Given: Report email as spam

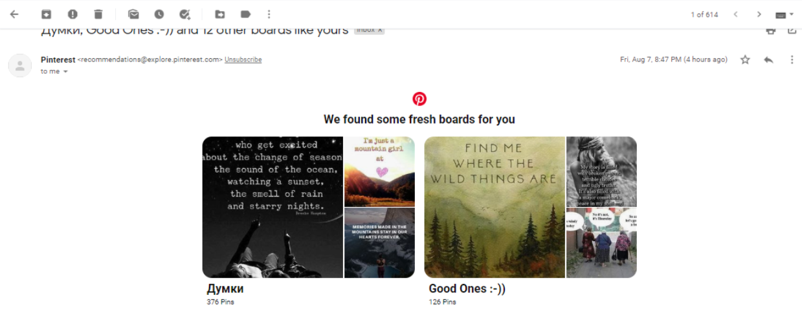Looking at the screenshot, I should point(72,14).
